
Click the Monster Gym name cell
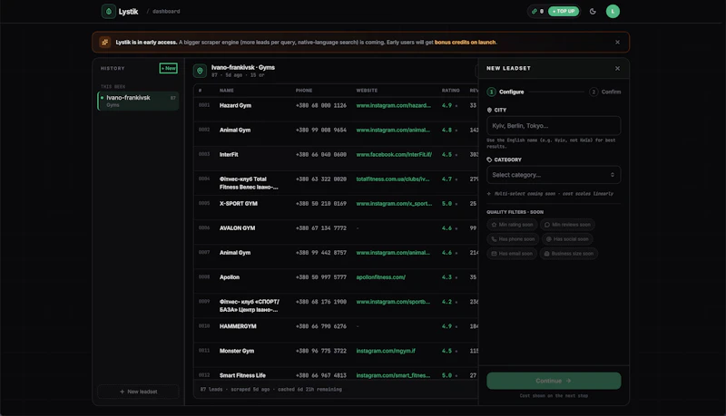(237, 351)
